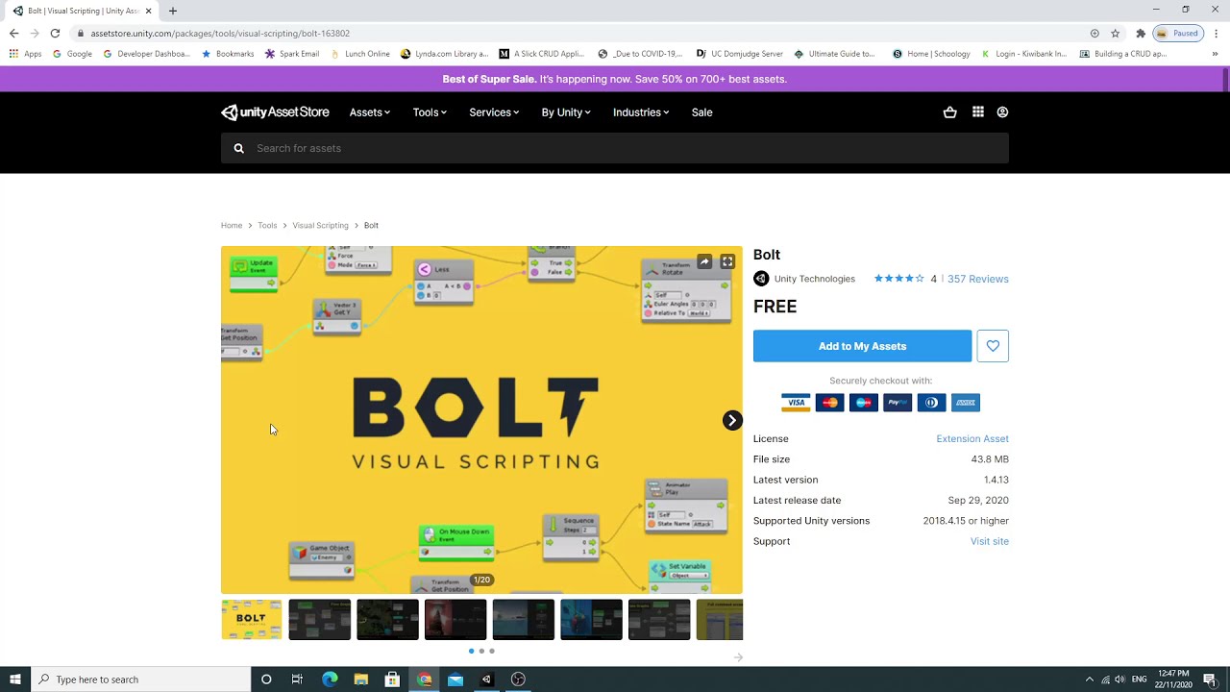Click browser back arrow
Image resolution: width=1230 pixels, height=692 pixels.
pos(13,33)
